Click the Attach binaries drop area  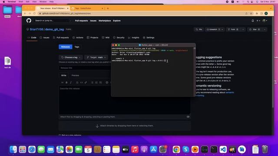click(x=125, y=126)
